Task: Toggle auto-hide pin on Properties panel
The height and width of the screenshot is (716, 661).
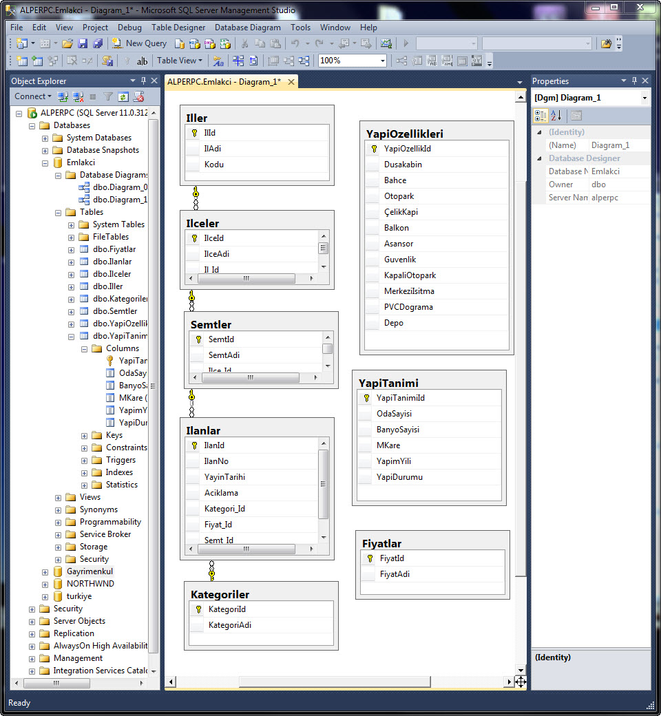Action: click(x=634, y=81)
